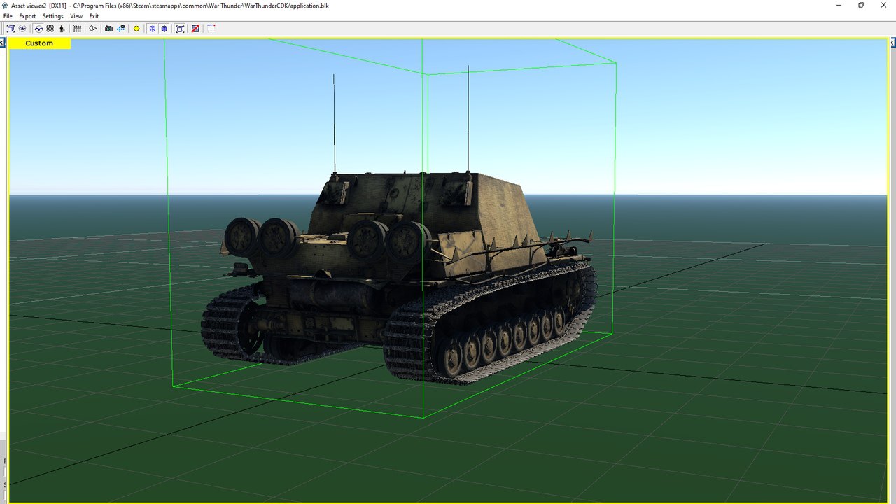896x504 pixels.
Task: Open the File menu
Action: click(x=8, y=16)
